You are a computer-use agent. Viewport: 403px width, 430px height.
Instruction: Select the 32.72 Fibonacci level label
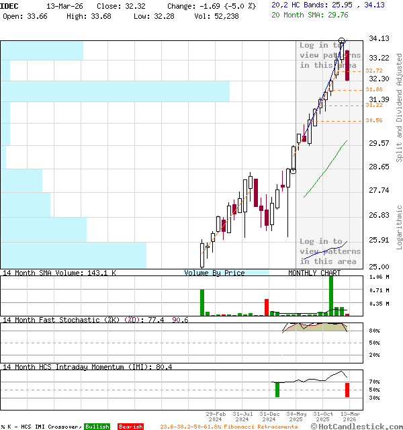click(374, 71)
